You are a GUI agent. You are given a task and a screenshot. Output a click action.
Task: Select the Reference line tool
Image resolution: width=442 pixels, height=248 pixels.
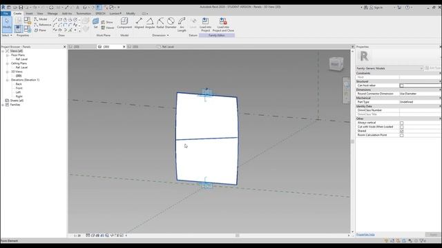(43, 25)
